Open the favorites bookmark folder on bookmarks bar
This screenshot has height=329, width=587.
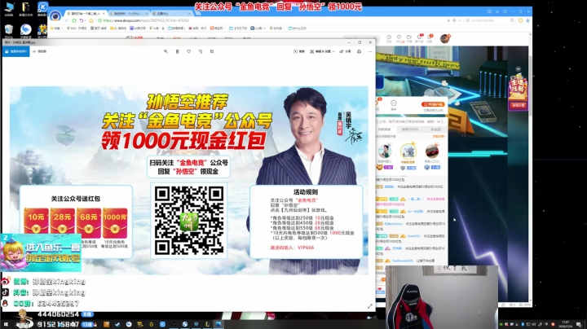click(57, 28)
